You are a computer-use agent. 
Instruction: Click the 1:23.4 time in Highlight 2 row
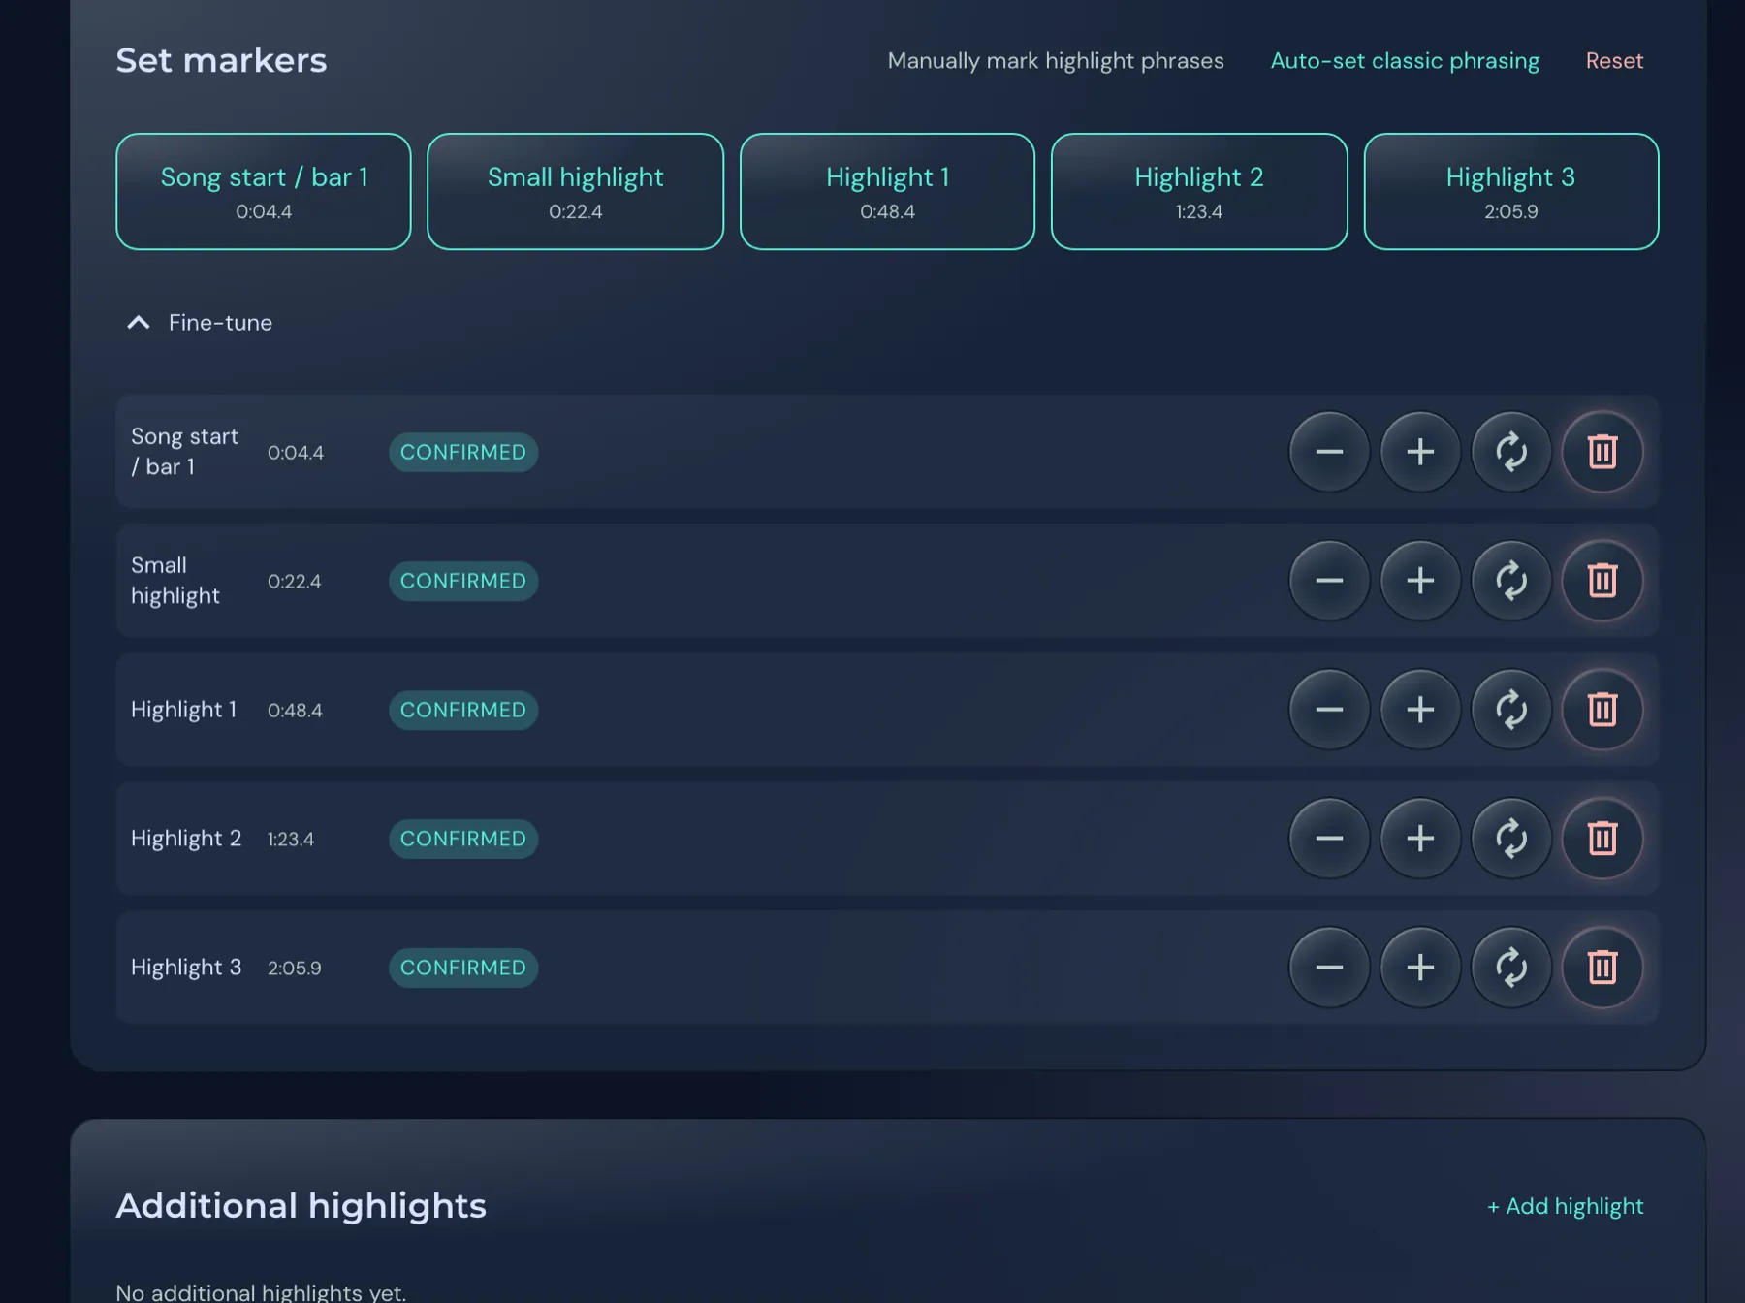pyautogui.click(x=291, y=840)
